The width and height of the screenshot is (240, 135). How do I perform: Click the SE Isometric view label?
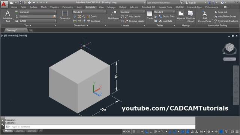[x=11, y=36]
